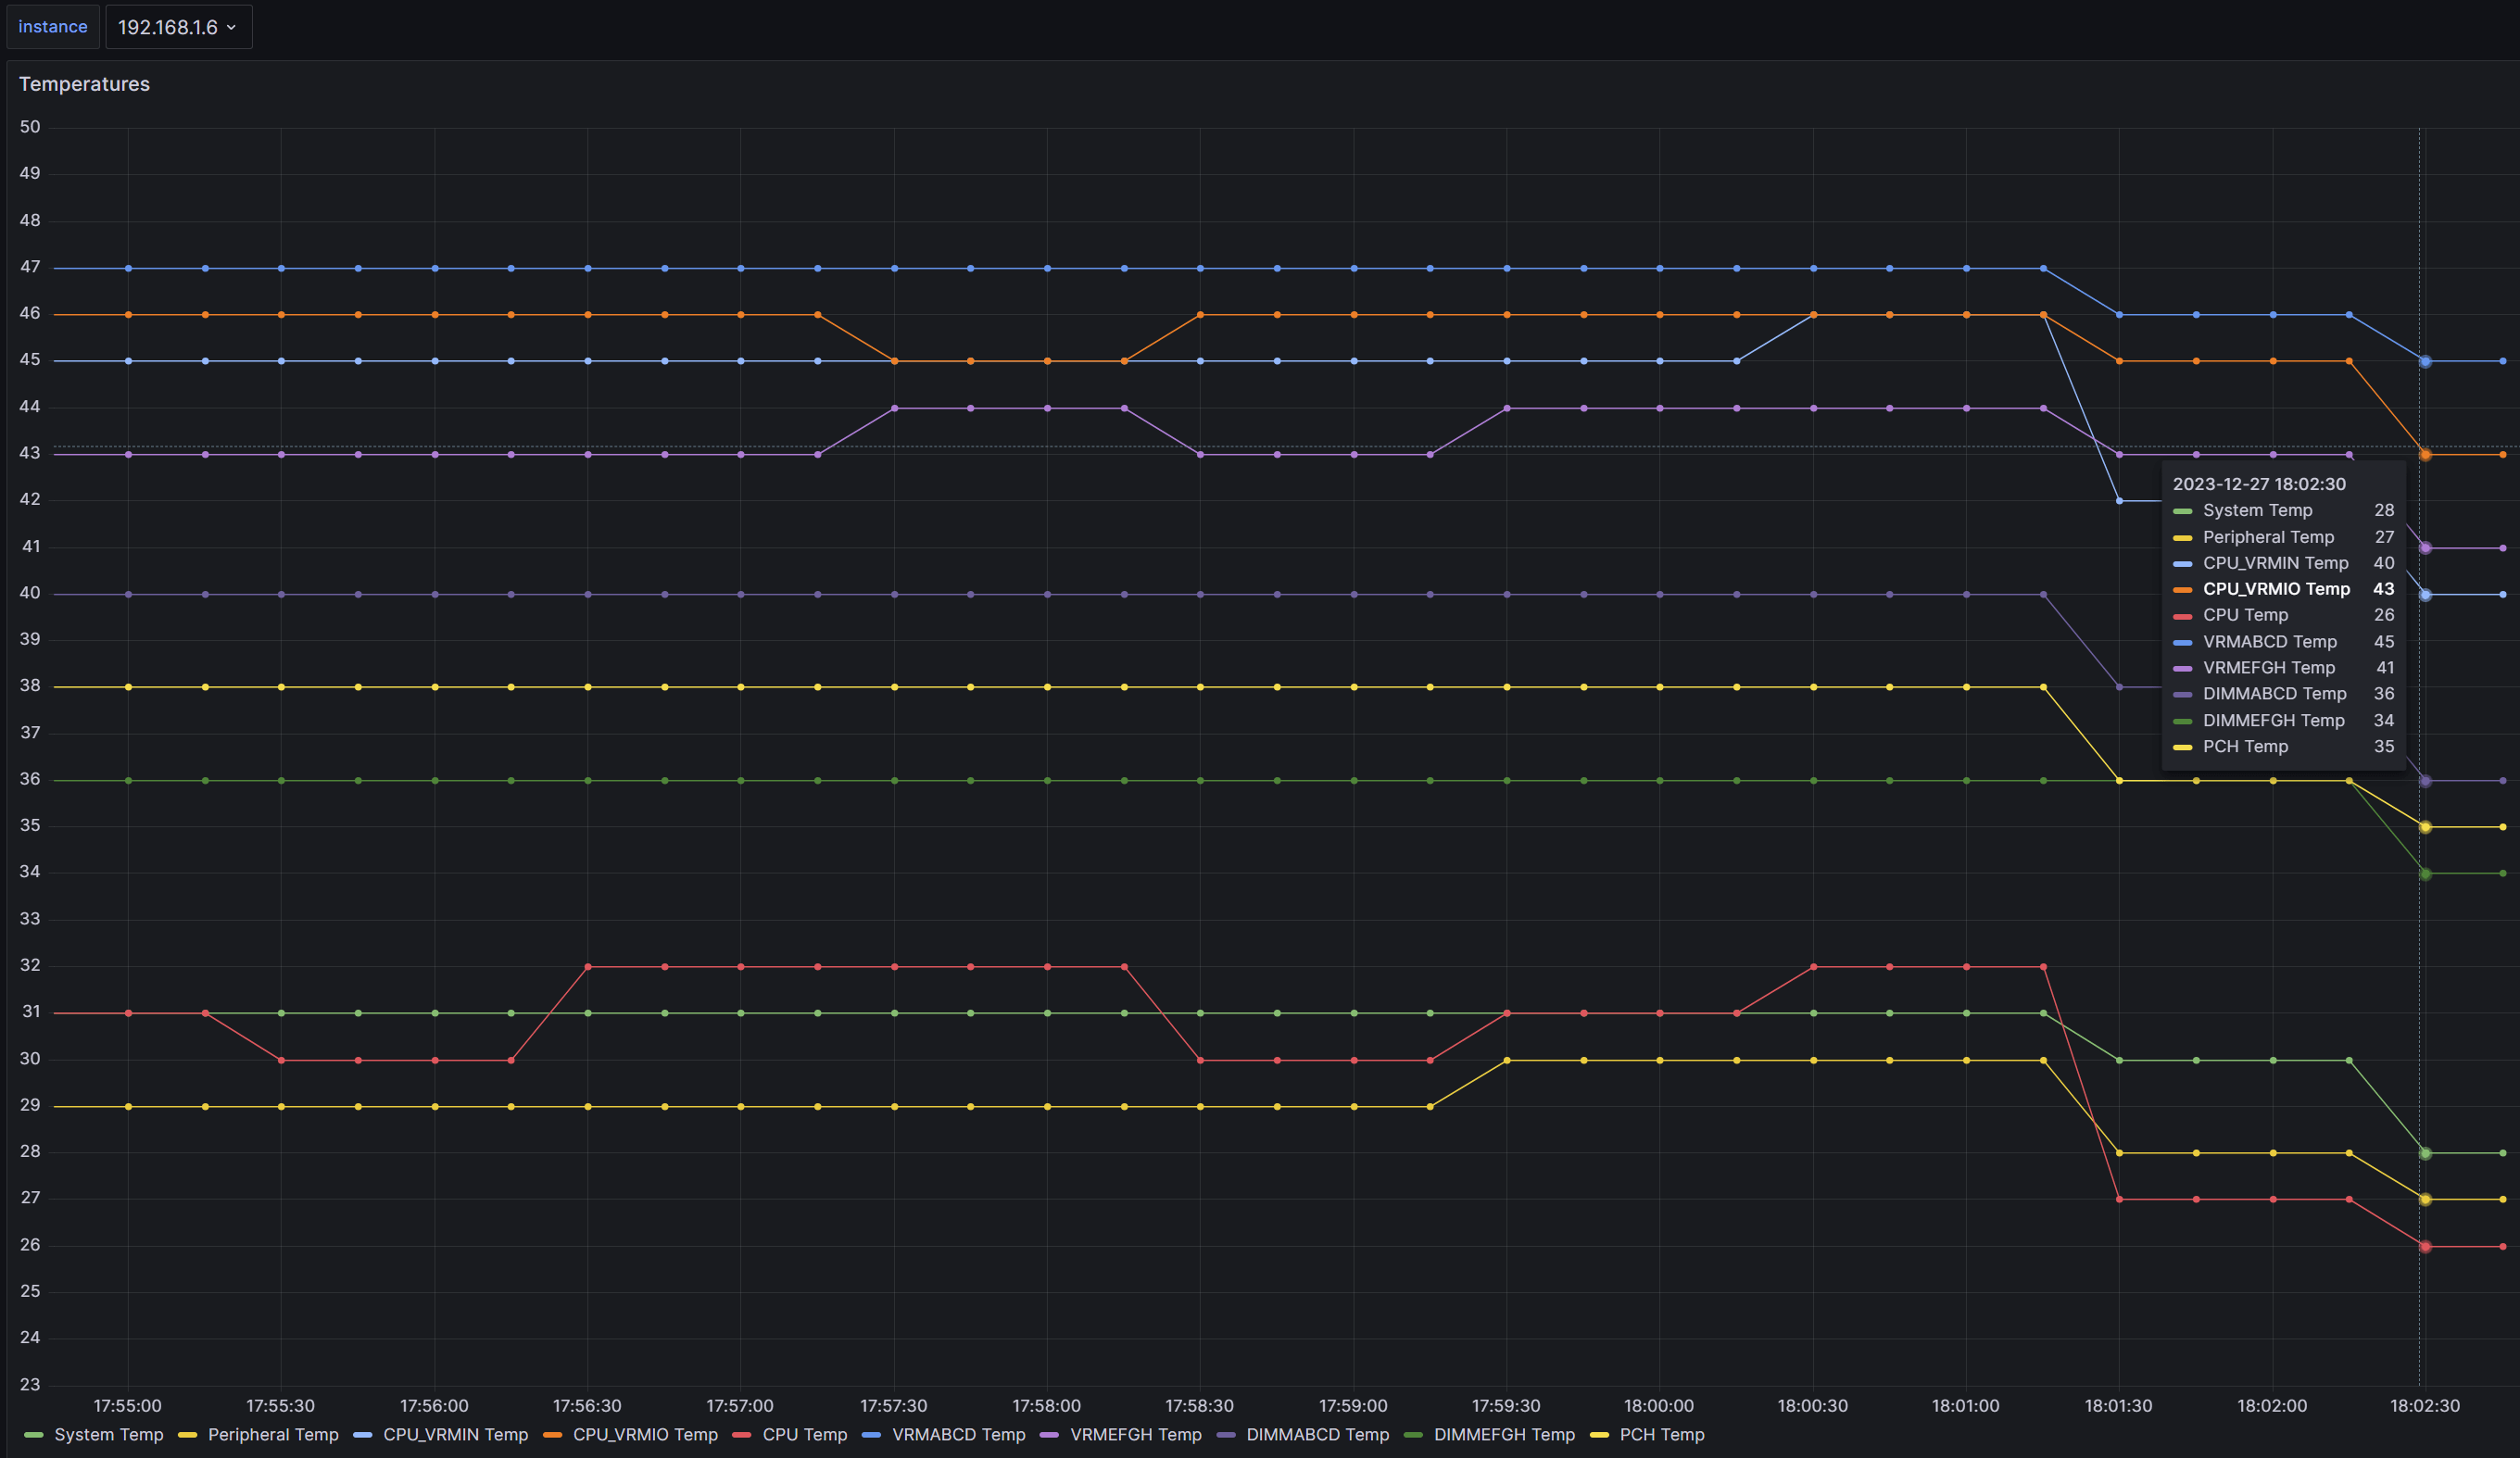Viewport: 2520px width, 1458px height.
Task: Click the Temperatures panel title
Action: pos(84,84)
